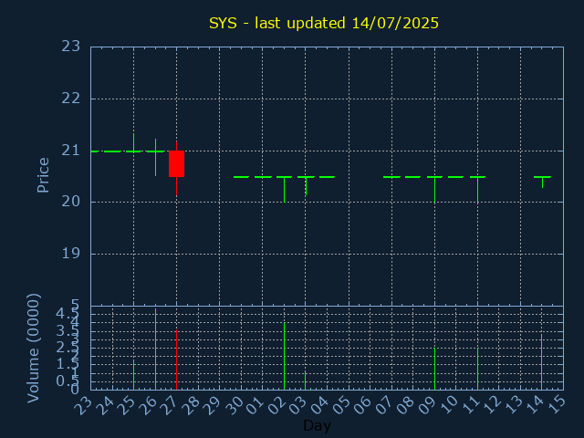Image resolution: width=584 pixels, height=438 pixels.
Task: Click the price axis label 22
Action: pos(71,99)
